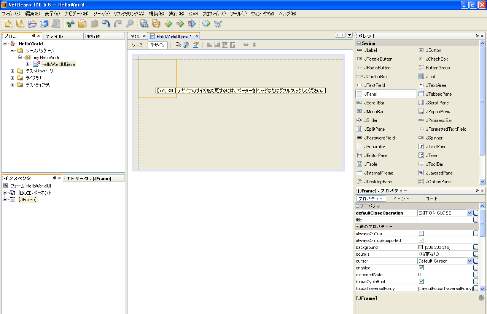
Task: Click the Build Main Project icon
Action: tap(145, 24)
